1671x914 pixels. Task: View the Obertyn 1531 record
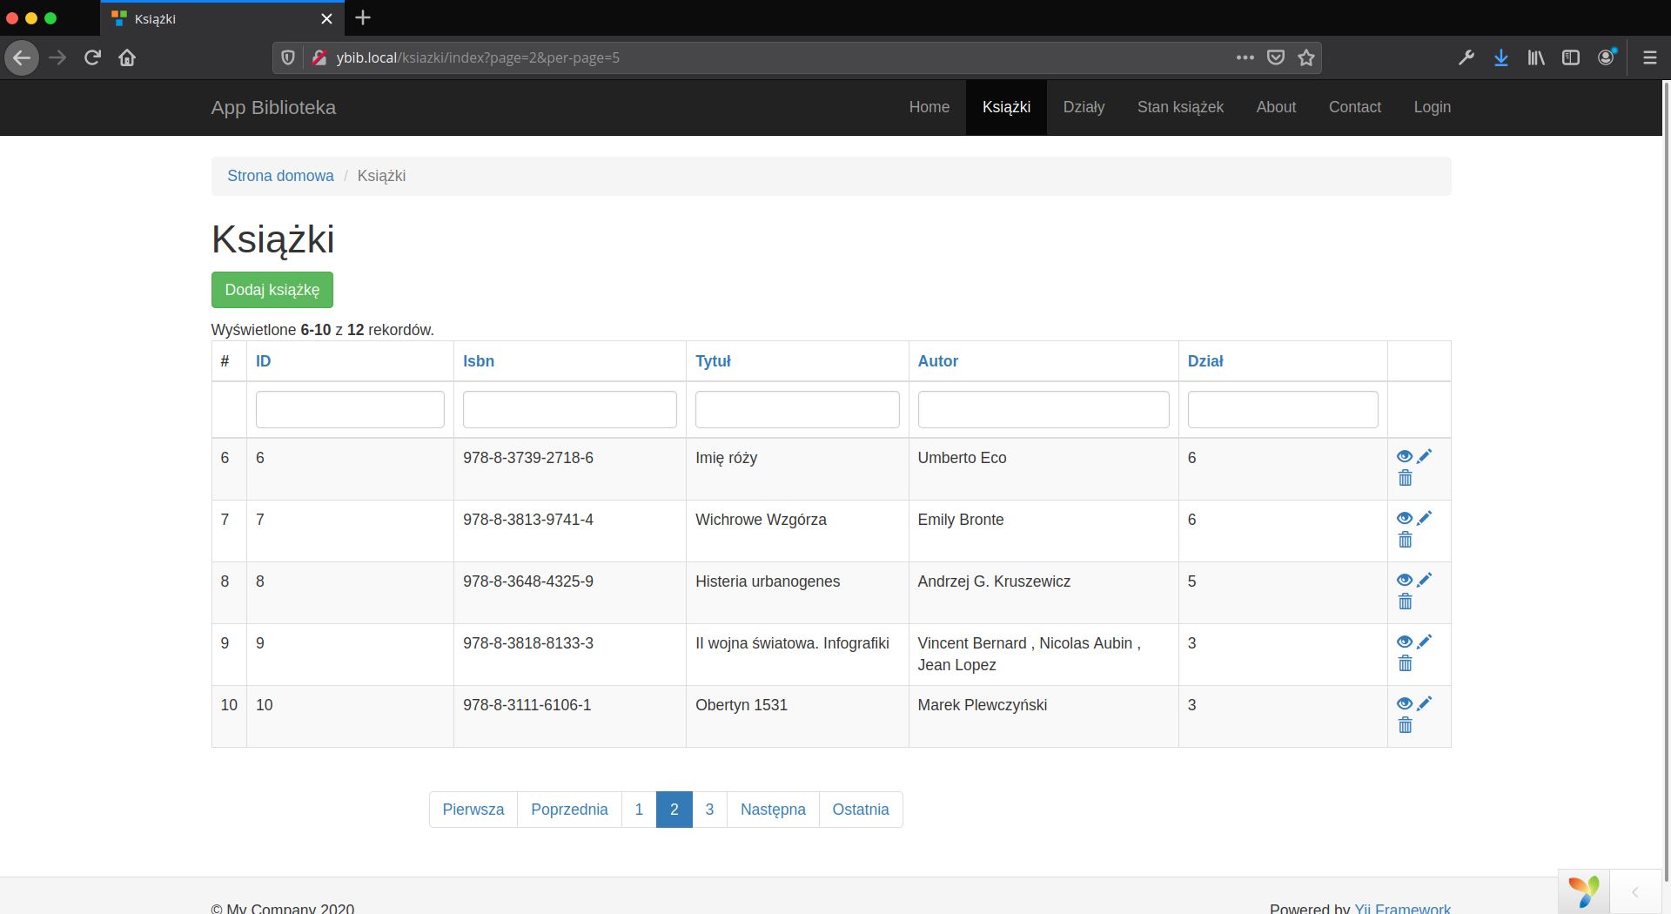[x=1405, y=703]
